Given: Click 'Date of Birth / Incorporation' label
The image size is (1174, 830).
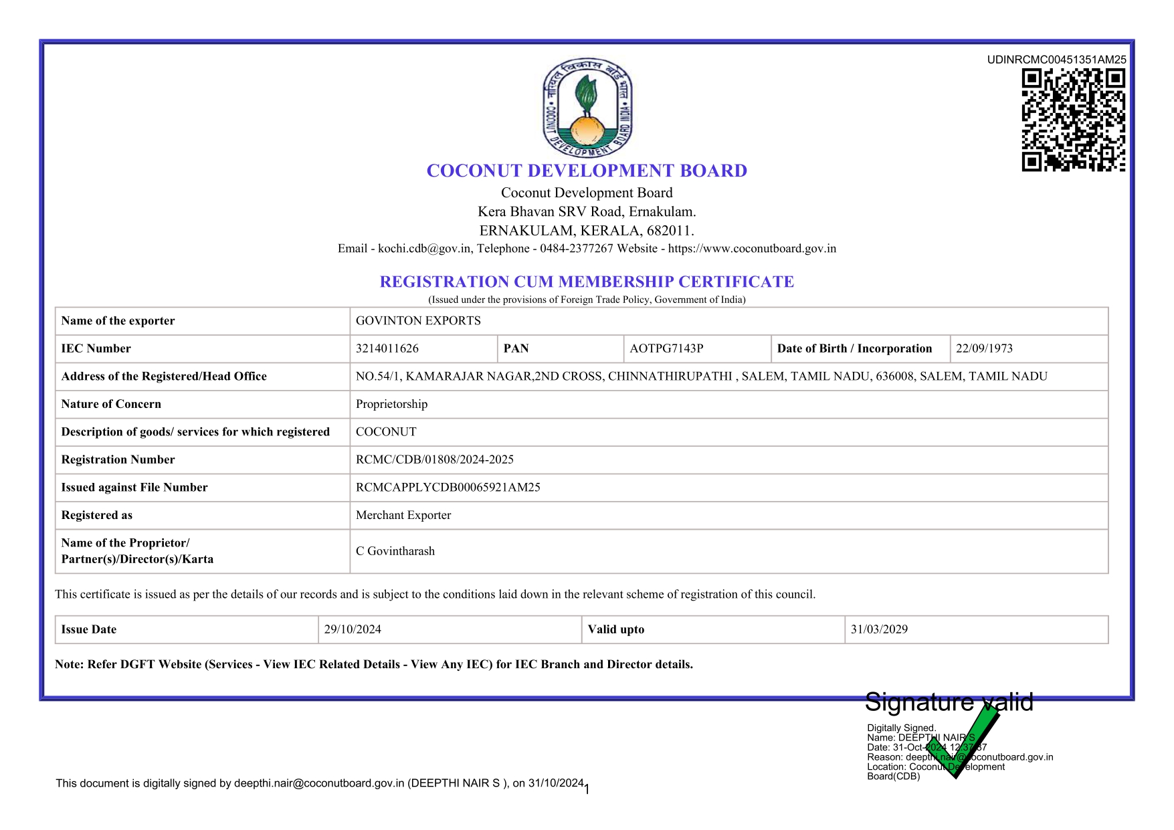Looking at the screenshot, I should pos(854,348).
